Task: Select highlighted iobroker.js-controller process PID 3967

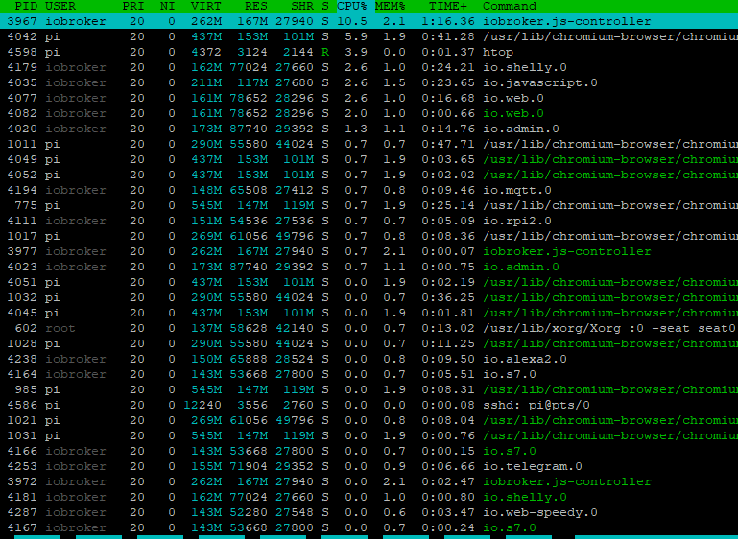Action: click(x=369, y=21)
